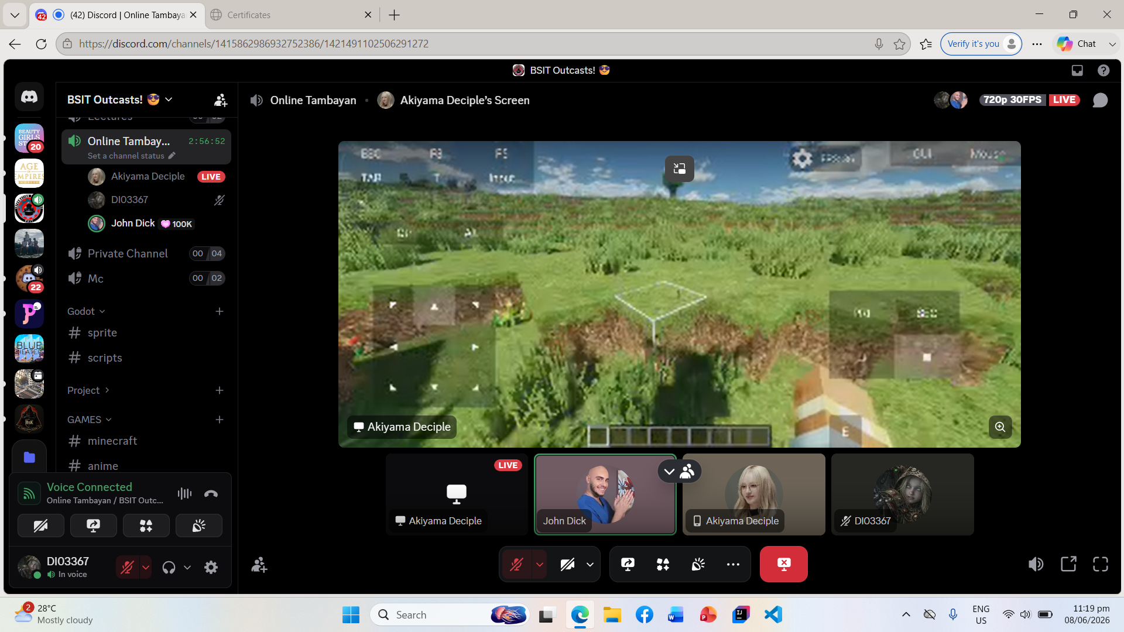The image size is (1124, 632).
Task: Toggle the show members button on John Dick tile
Action: [687, 471]
